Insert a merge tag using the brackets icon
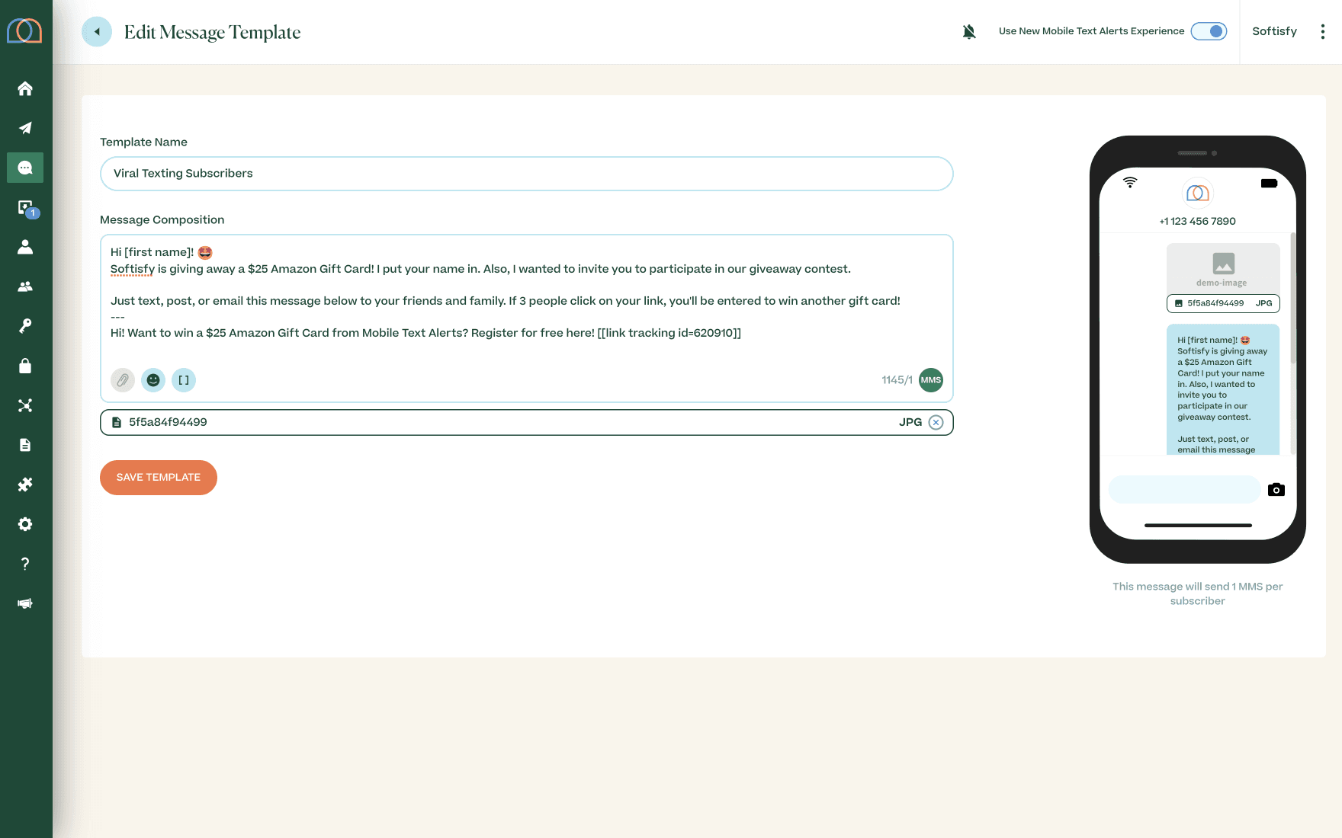 184,380
